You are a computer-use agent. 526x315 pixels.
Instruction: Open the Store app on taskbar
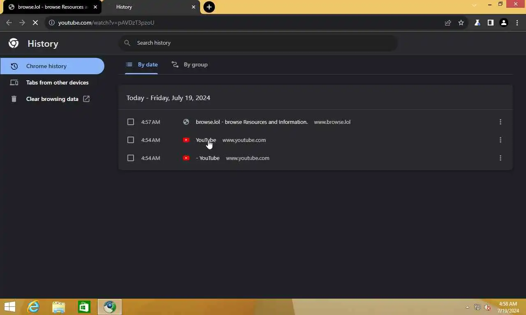84,307
